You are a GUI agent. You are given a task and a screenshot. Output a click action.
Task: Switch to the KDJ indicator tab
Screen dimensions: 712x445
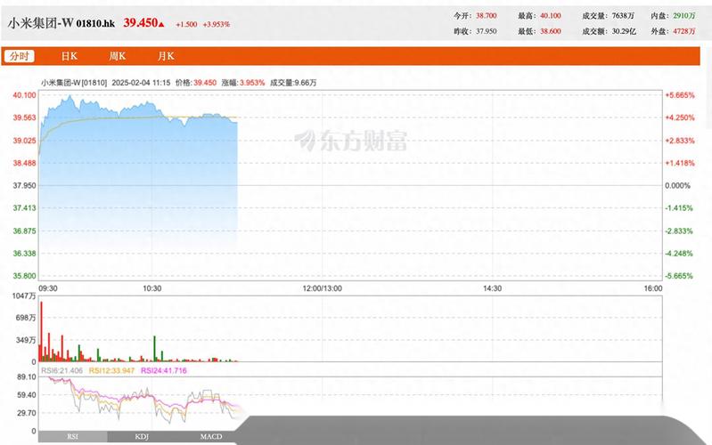click(142, 436)
